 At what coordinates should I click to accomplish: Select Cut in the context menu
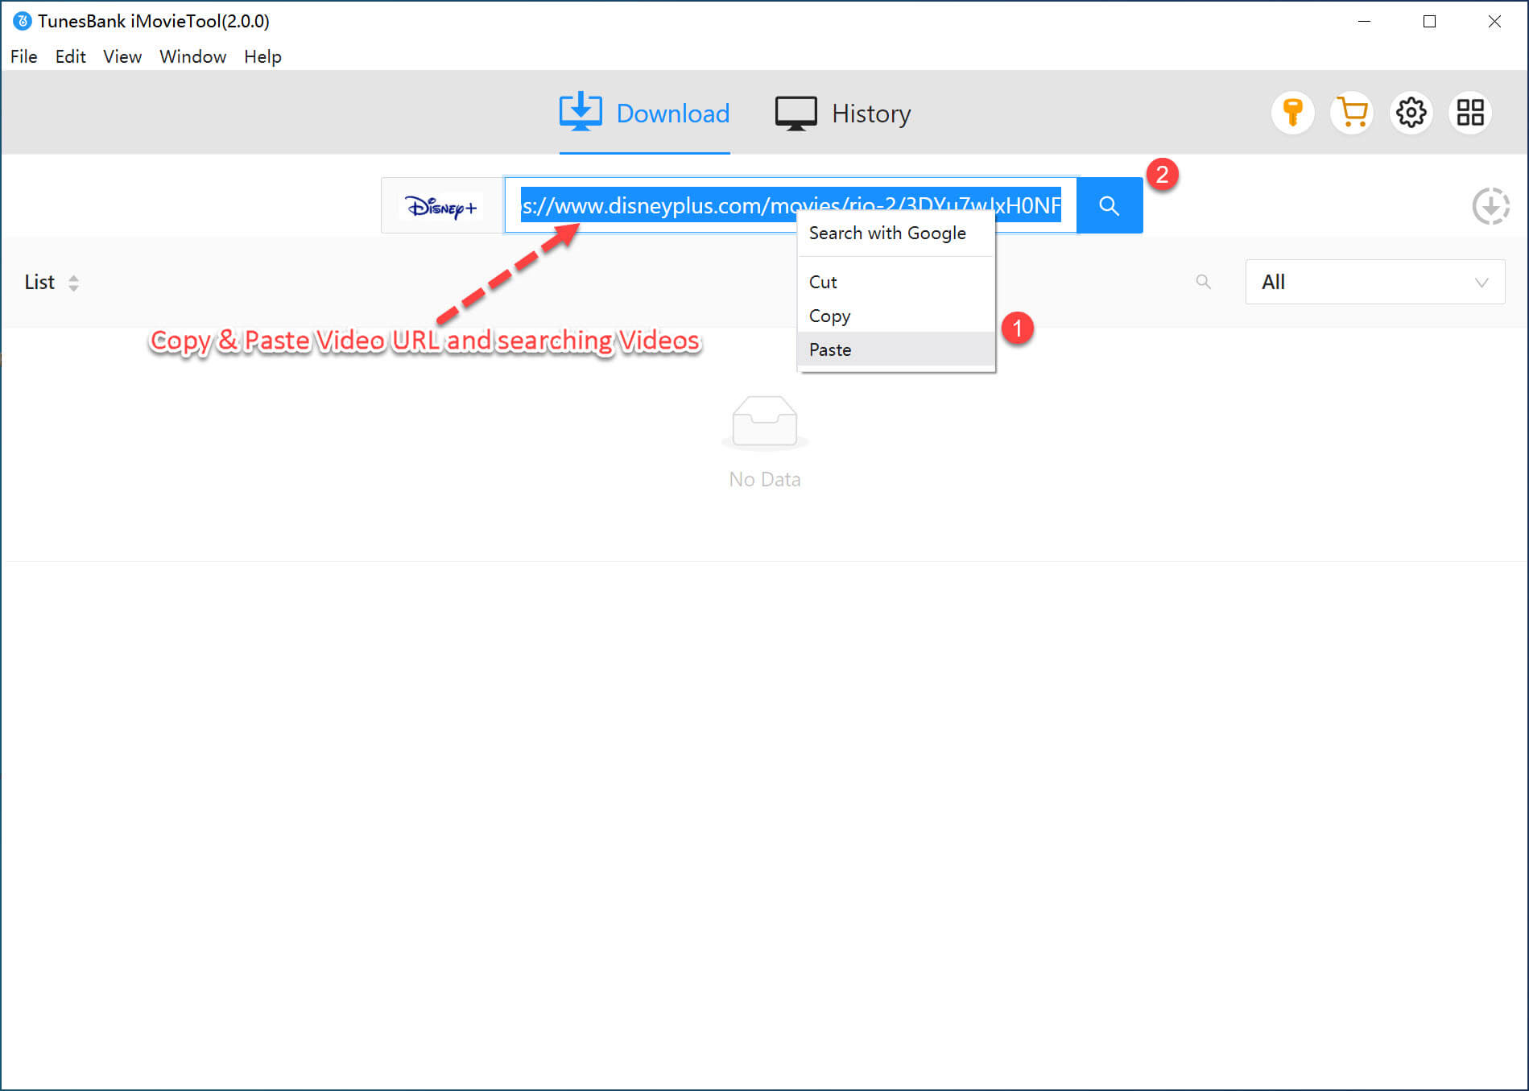[823, 282]
